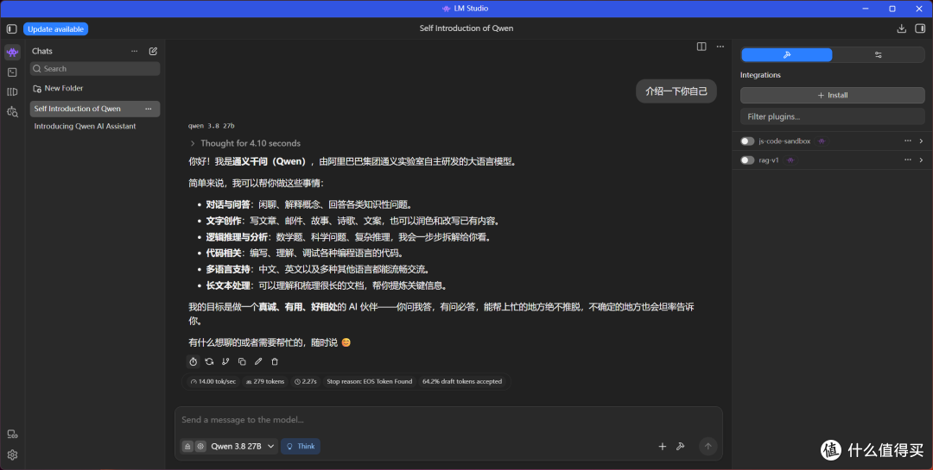Send message with up arrow button
Screen dimensions: 933x470
pyautogui.click(x=708, y=446)
